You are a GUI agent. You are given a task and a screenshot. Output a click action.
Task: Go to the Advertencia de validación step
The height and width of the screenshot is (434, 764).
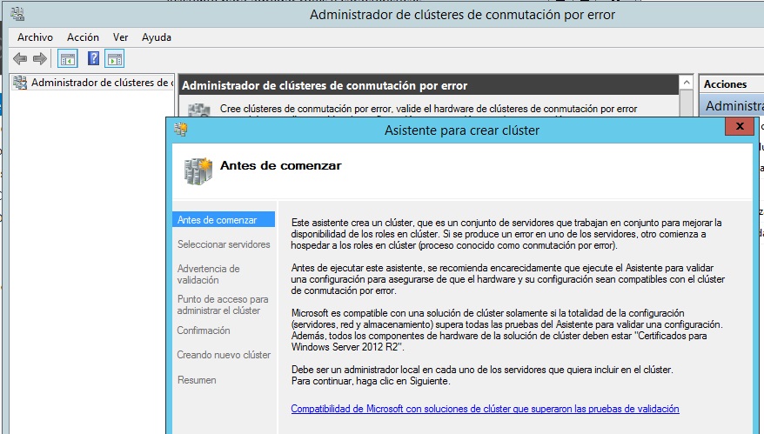[x=208, y=275]
